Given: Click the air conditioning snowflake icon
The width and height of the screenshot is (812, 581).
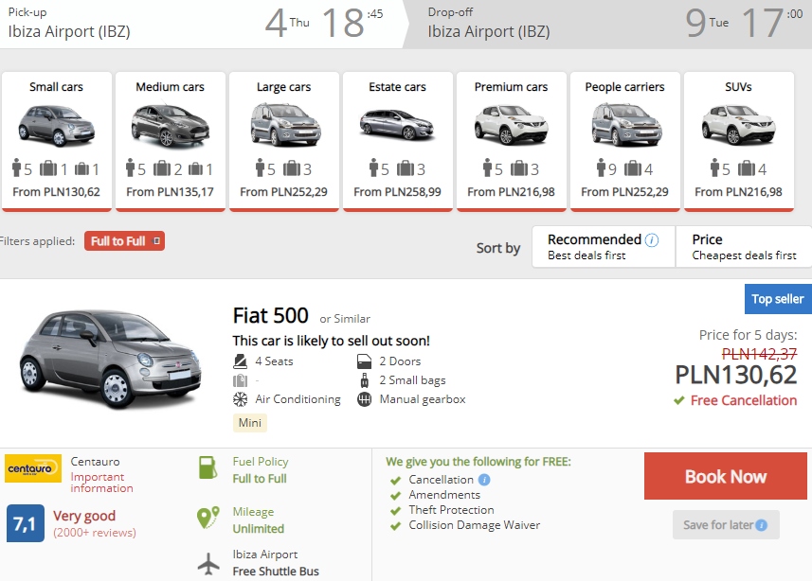Looking at the screenshot, I should coord(241,399).
